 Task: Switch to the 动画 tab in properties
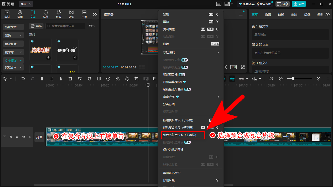tap(307, 14)
